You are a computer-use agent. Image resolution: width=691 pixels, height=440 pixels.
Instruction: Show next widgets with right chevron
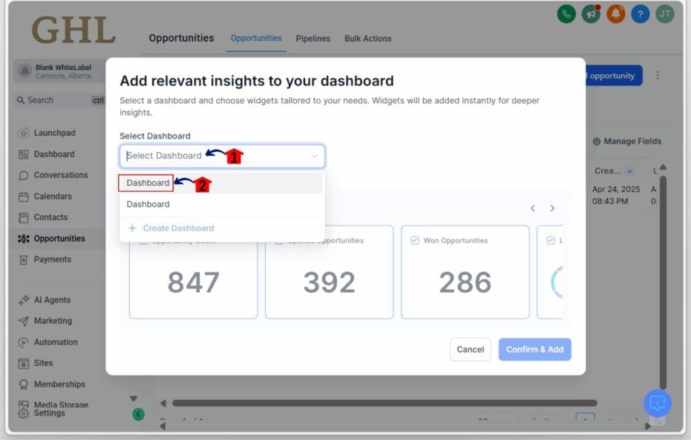point(552,208)
